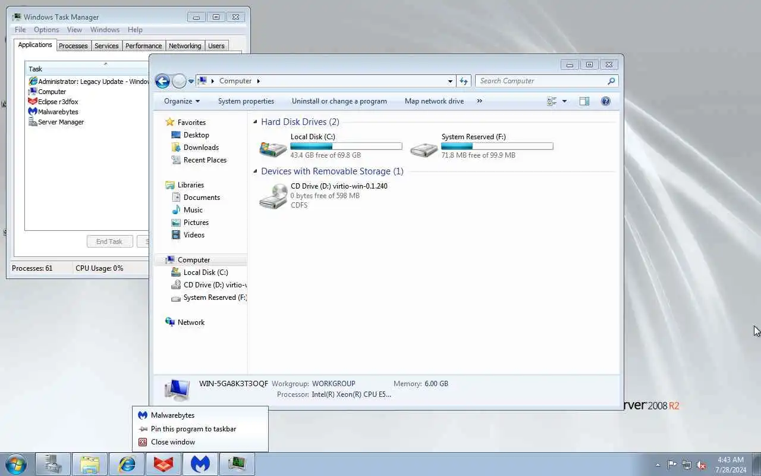Click the r3dfox taskbar icon
This screenshot has height=476, width=761.
[x=163, y=464]
